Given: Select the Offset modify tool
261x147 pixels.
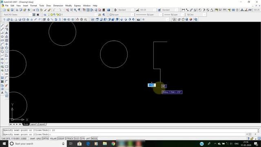Looking at the screenshot, I should pyautogui.click(x=7, y=37).
